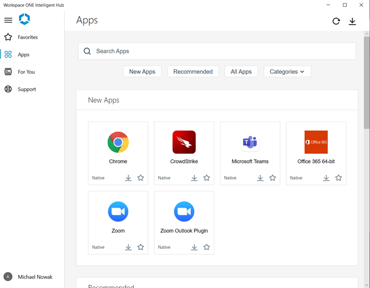370x288 pixels.
Task: Minimize the Intelligent Hub window
Action: [x=328, y=5]
